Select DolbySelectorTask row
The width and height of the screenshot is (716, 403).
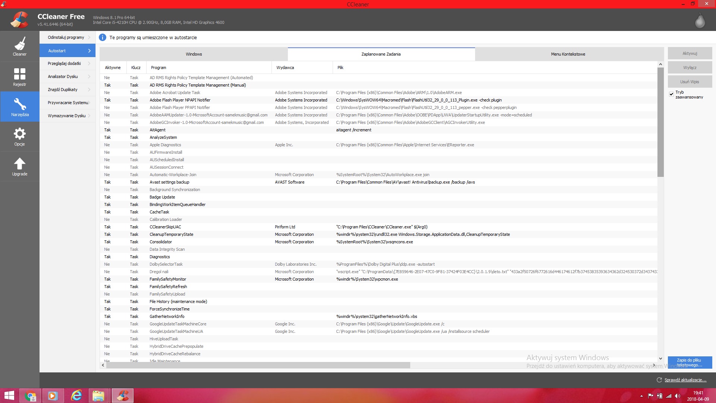tap(379, 264)
